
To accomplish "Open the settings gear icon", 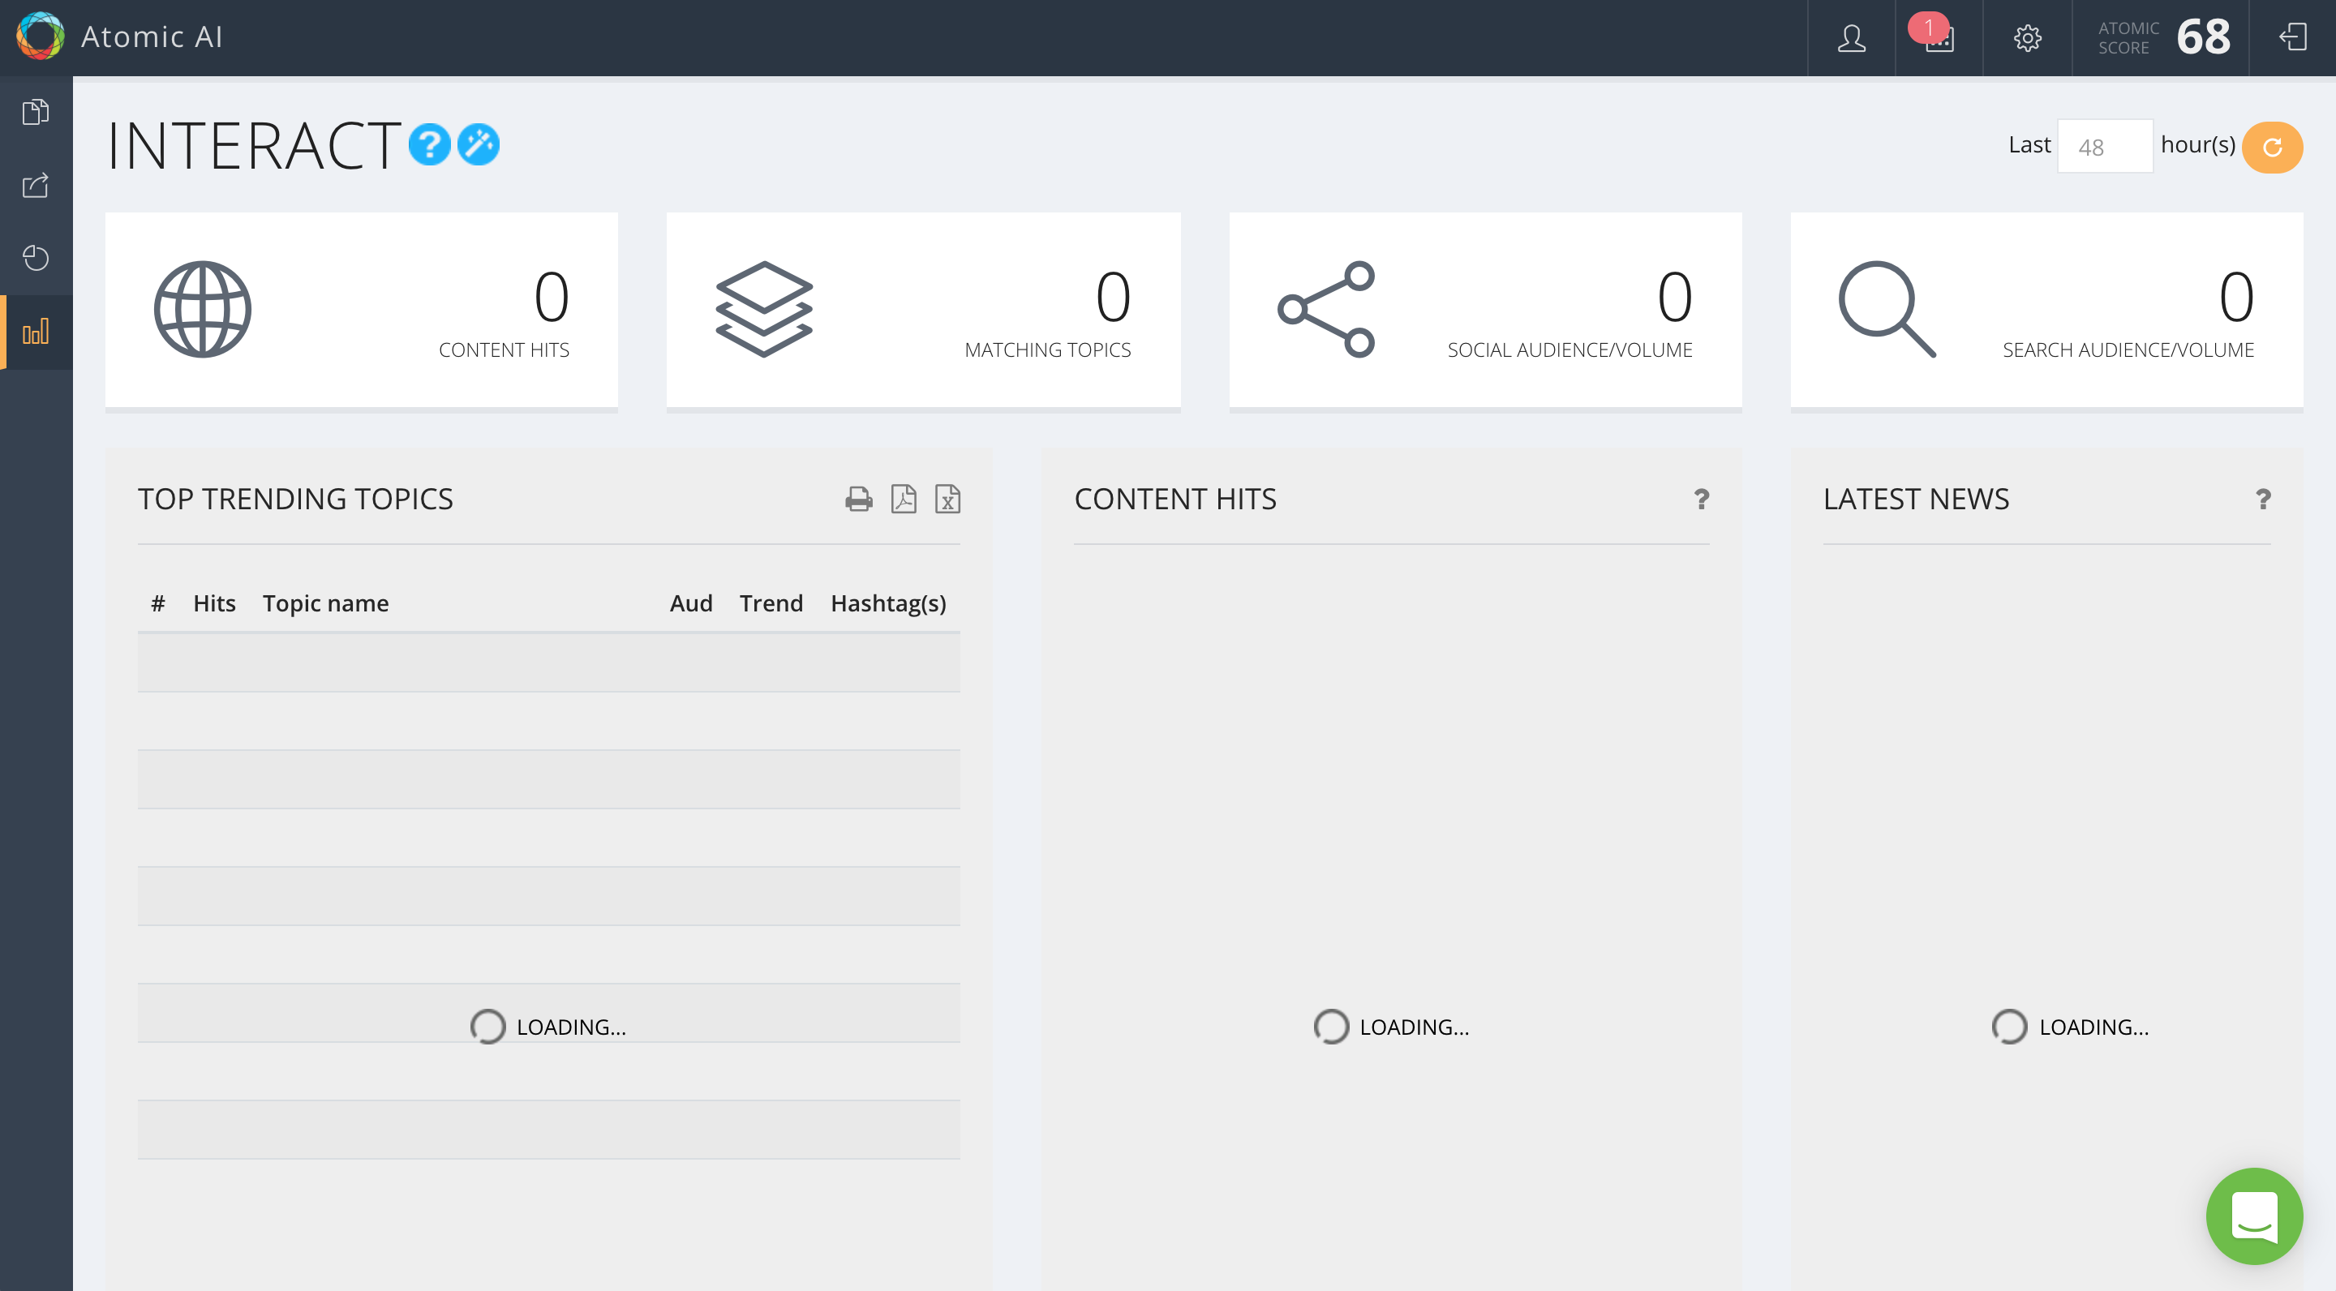I will [2027, 38].
